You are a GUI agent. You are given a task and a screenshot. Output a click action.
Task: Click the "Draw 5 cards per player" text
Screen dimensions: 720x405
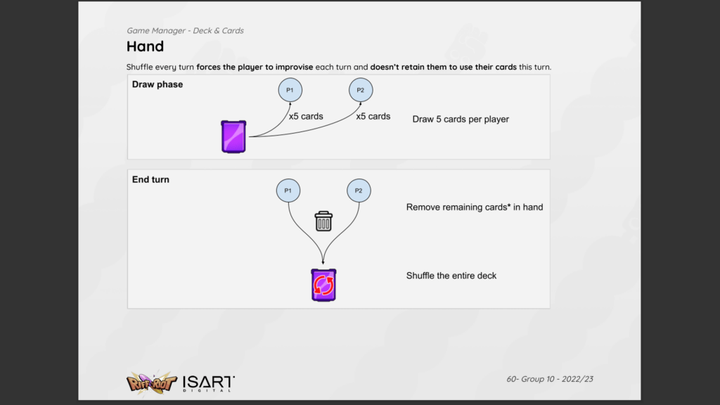click(x=461, y=120)
